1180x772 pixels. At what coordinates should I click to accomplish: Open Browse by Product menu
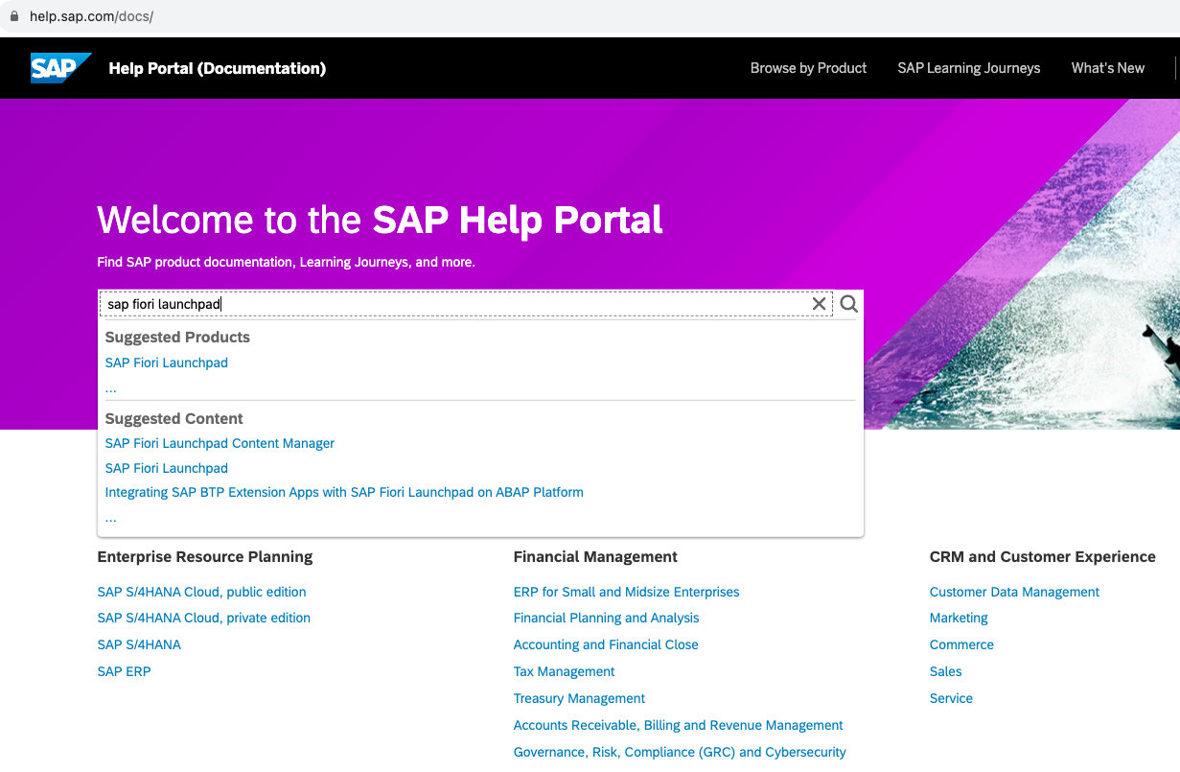pos(808,68)
